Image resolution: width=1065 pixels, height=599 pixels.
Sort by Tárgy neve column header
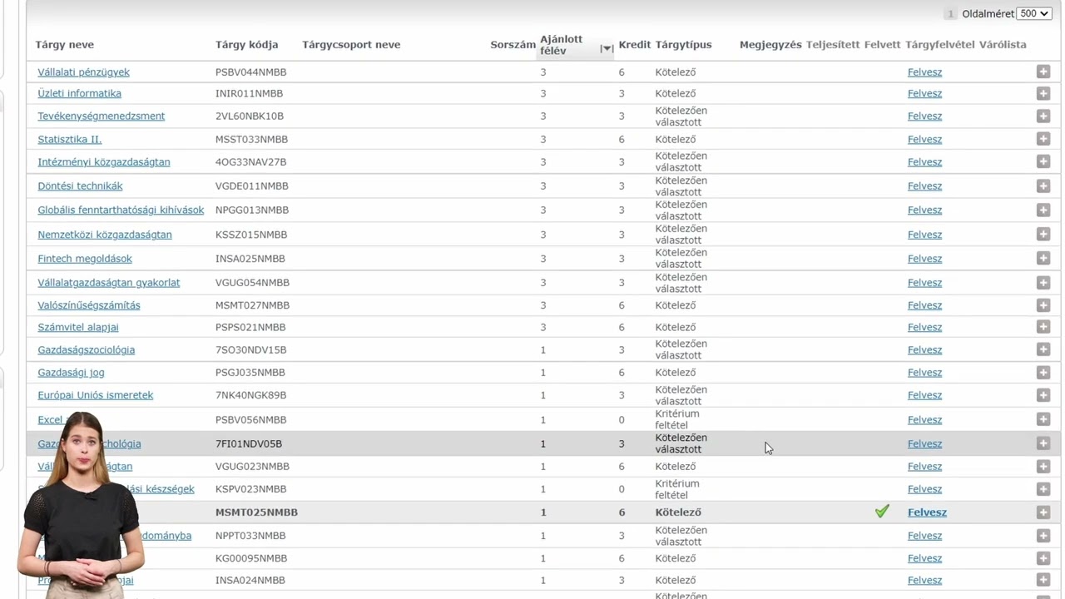pos(65,45)
